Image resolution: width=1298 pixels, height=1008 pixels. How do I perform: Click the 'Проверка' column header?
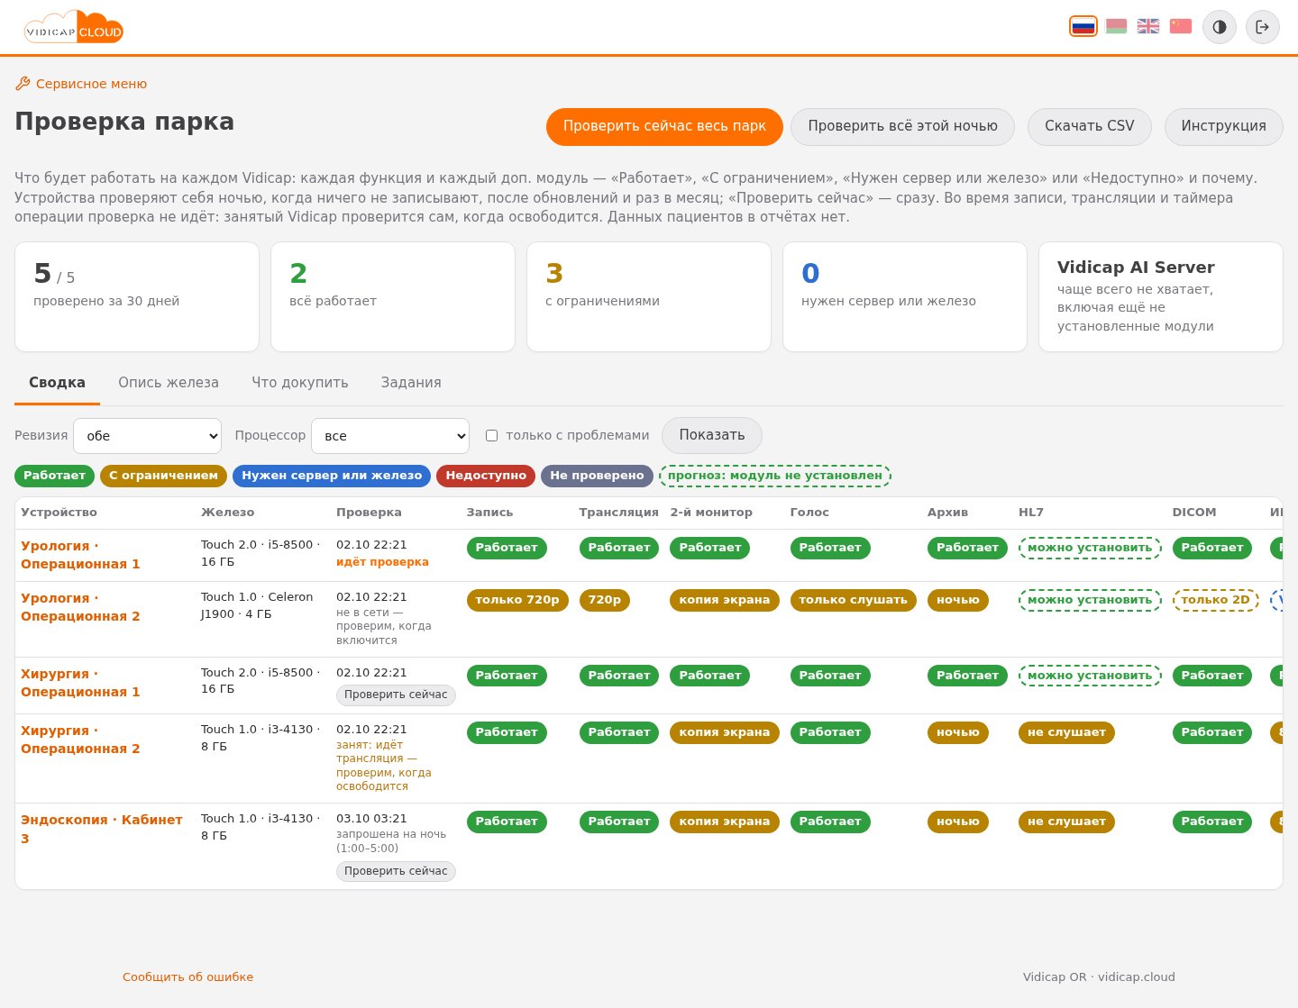point(369,513)
